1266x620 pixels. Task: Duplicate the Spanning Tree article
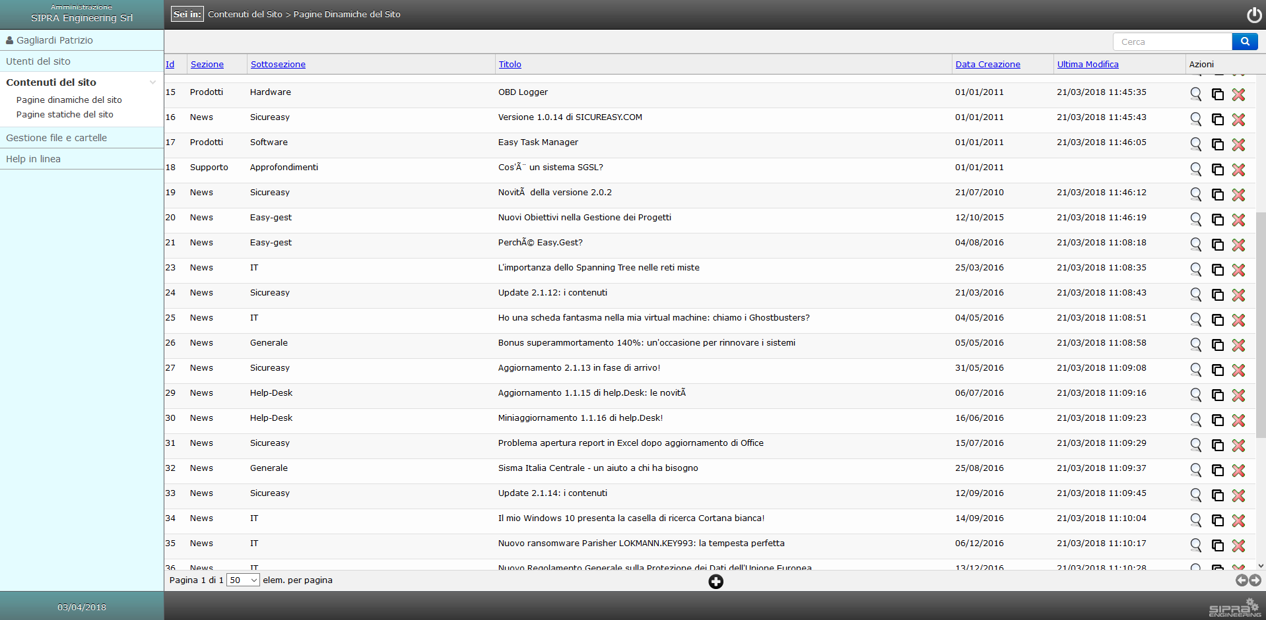click(1218, 270)
